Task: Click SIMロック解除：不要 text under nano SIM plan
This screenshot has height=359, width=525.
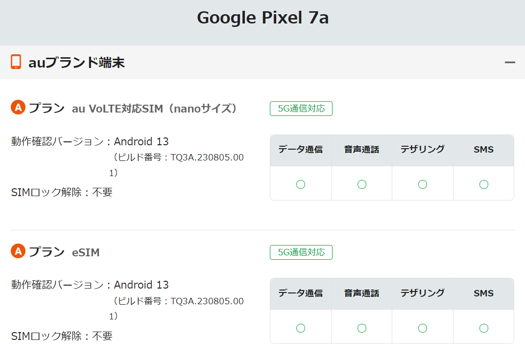Action: [x=62, y=192]
